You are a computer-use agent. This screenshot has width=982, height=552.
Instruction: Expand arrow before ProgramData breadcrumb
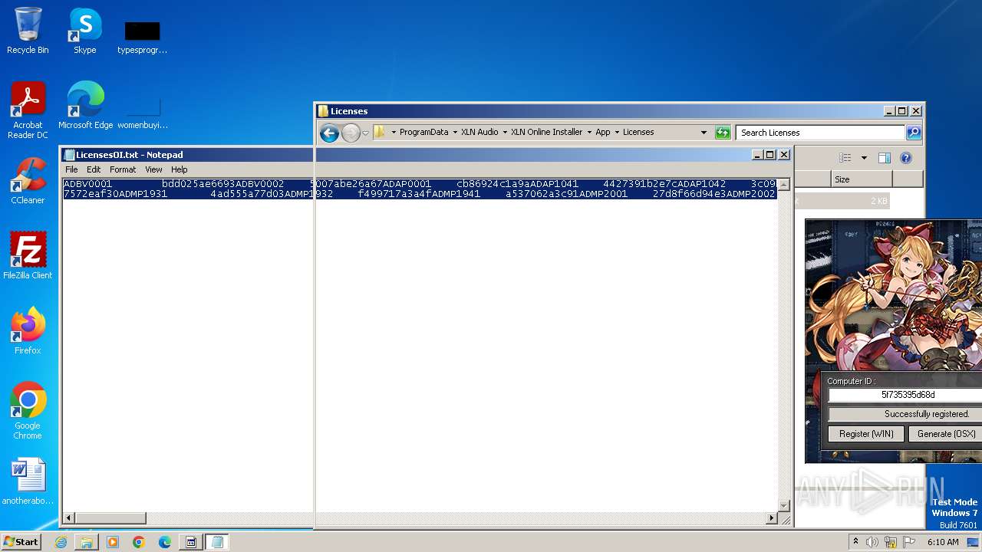[x=394, y=133]
